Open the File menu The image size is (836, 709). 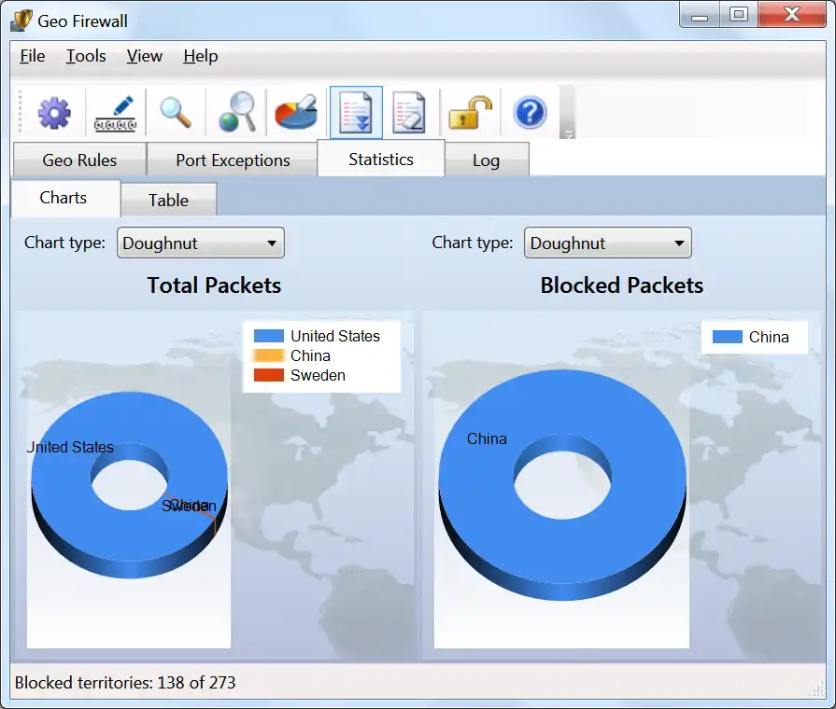32,56
